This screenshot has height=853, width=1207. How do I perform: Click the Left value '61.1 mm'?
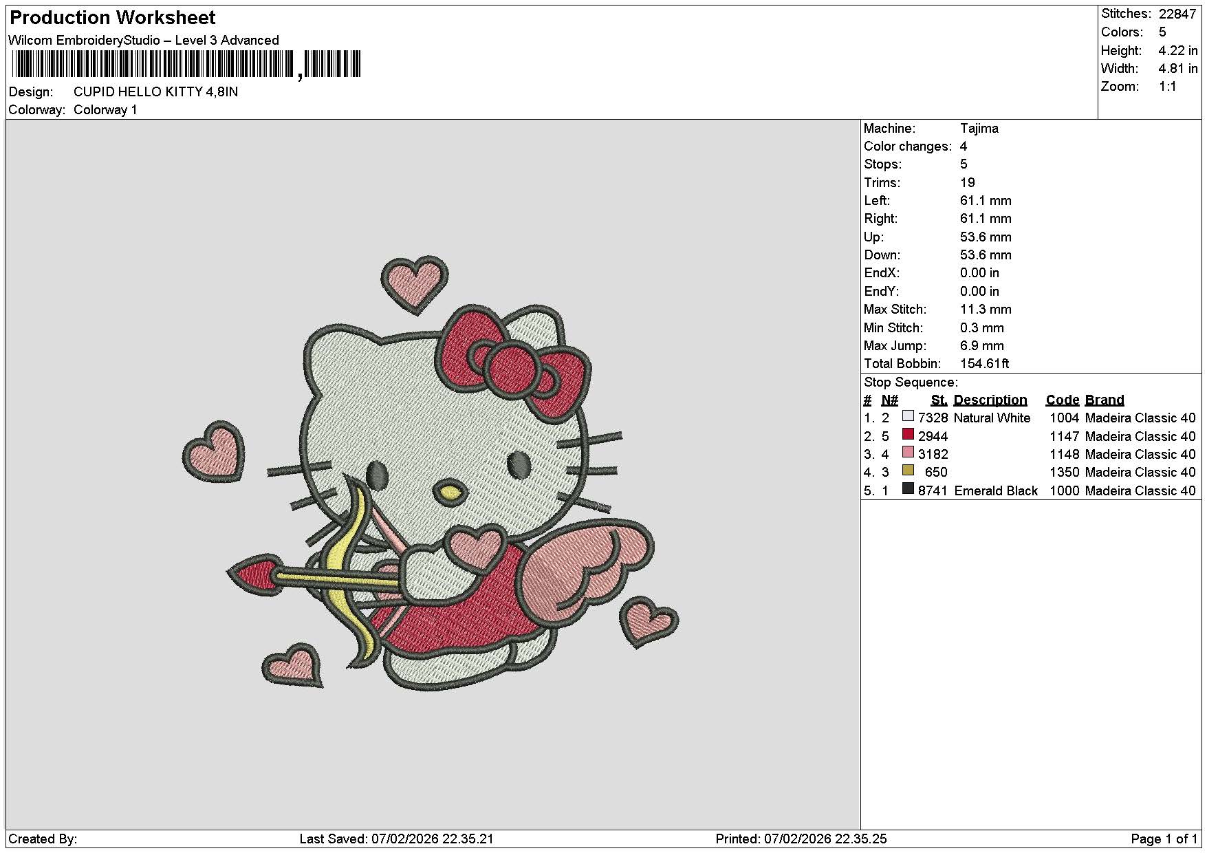click(x=986, y=201)
